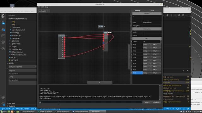This screenshot has height=113, width=202.
Task: Adjust the Count spinner arrows
Action: [x=161, y=41]
